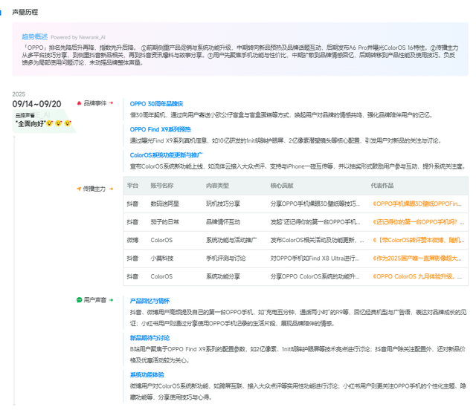This screenshot has width=476, height=410.
Task: Click the 玩机技巧分享 content type cell
Action: [x=223, y=204]
